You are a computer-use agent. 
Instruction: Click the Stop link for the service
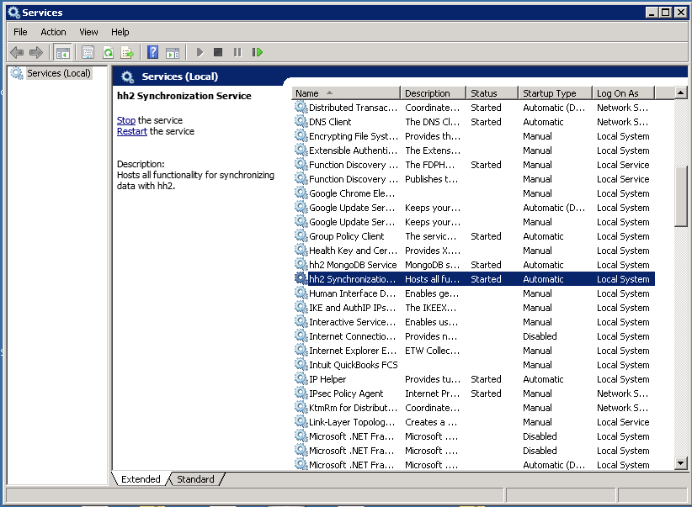click(x=125, y=120)
